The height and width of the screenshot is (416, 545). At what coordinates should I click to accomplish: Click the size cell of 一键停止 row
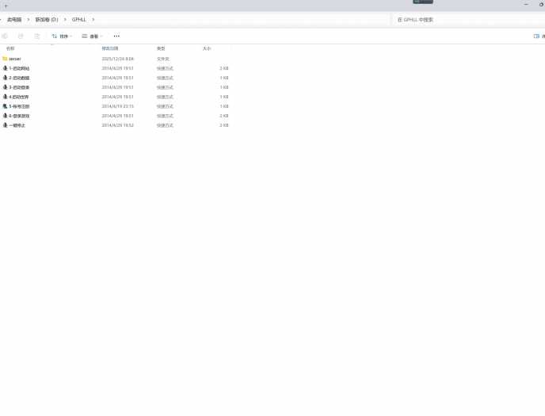224,125
